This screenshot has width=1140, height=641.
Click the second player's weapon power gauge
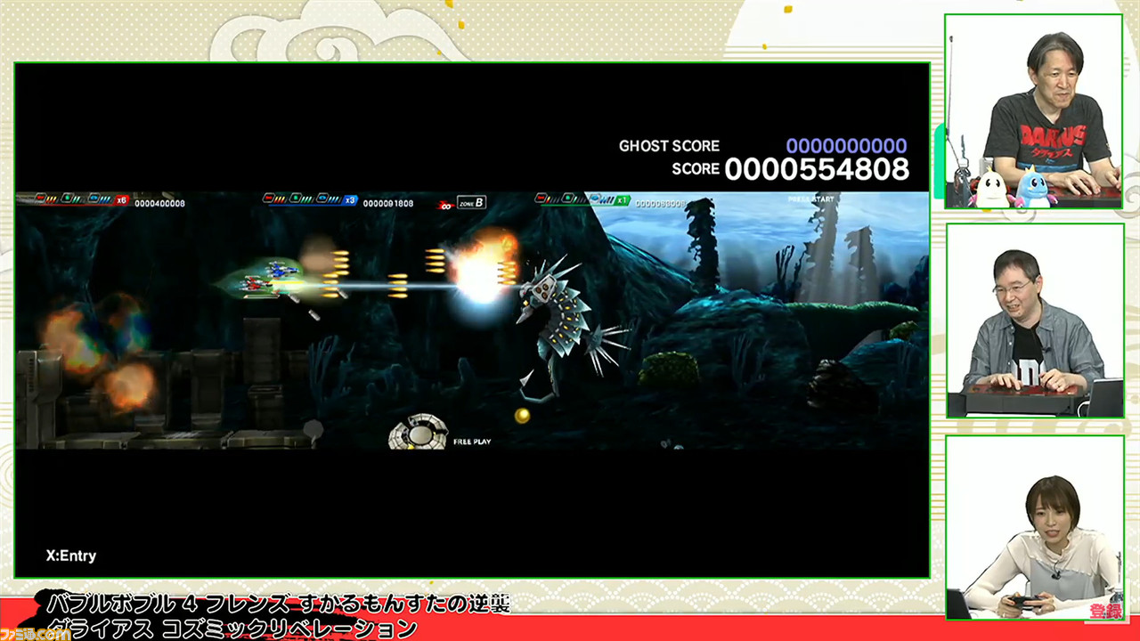click(x=301, y=199)
